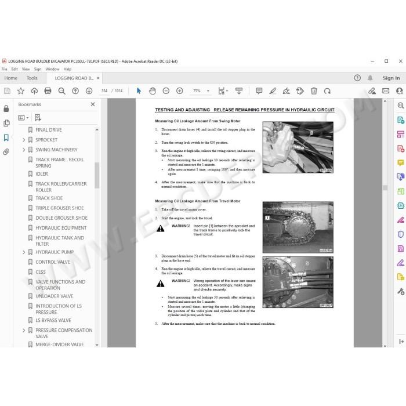This screenshot has width=406, height=406.
Task: Open the attachments paperclip panel
Action: 6,152
